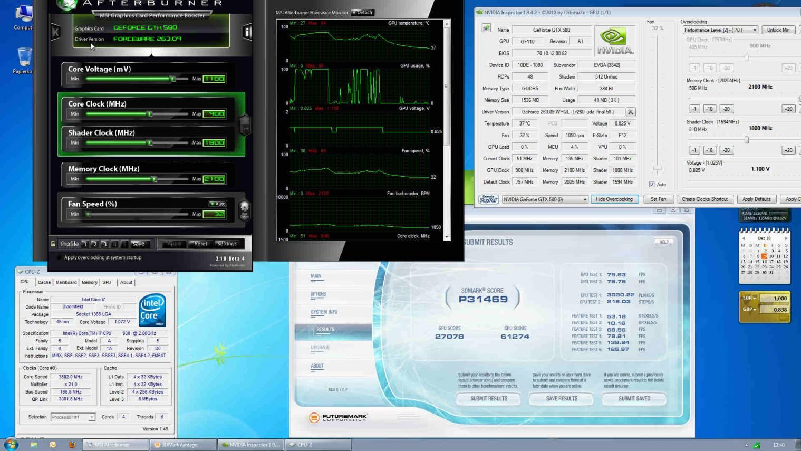Open the driver profile settings tool icon
Viewport: 801px width, 451px height.
(x=630, y=112)
